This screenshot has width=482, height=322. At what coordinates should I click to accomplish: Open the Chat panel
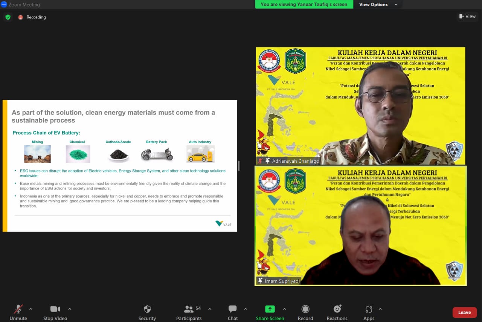tap(233, 313)
